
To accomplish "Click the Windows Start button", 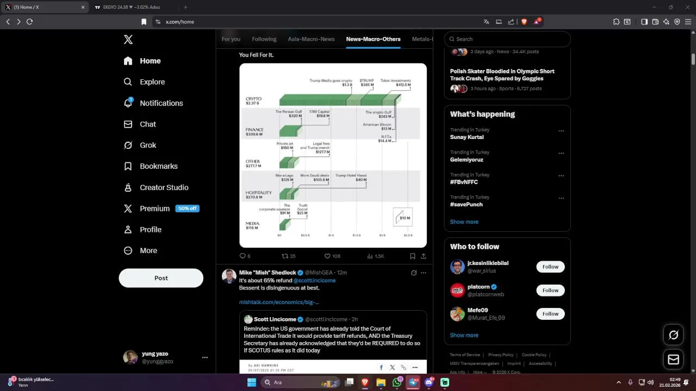I will coord(252,382).
